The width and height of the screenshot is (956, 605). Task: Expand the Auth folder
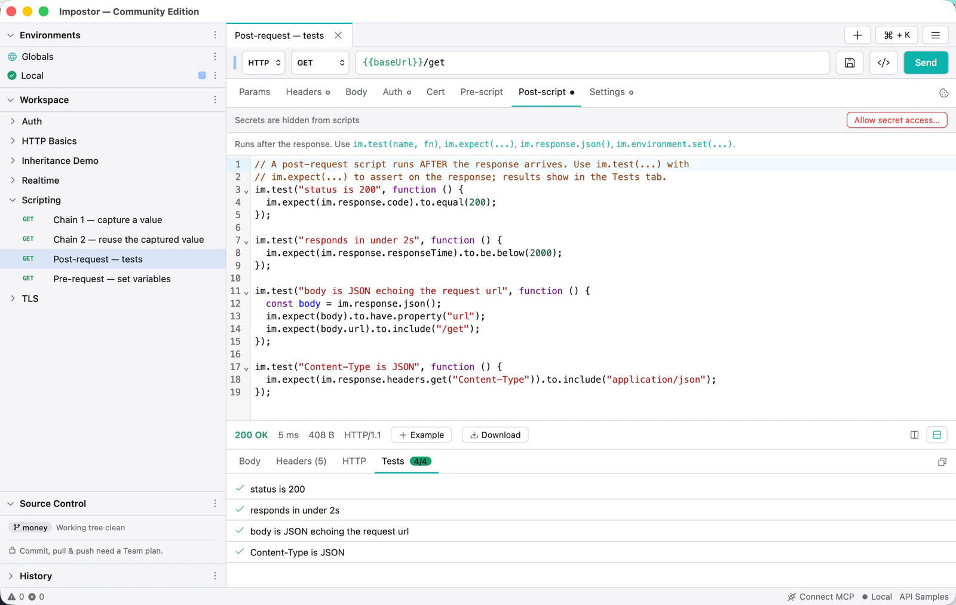(x=13, y=121)
